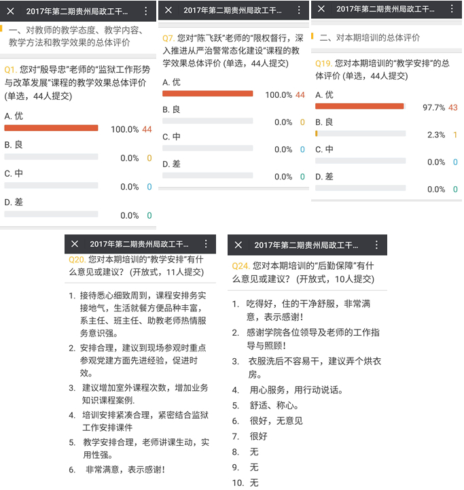
Task: Close the survey panel showing Q20
Action: pos(75,244)
